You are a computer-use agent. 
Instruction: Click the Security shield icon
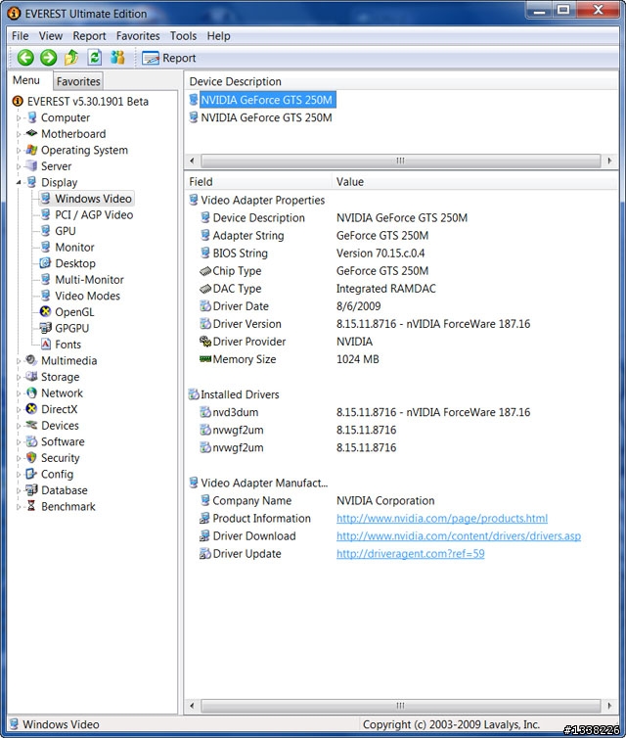point(31,457)
